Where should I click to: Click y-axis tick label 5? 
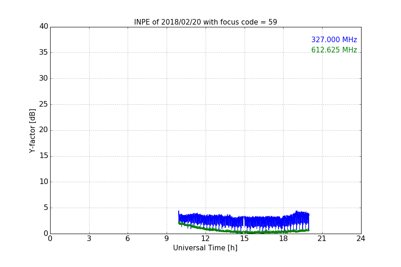46,208
